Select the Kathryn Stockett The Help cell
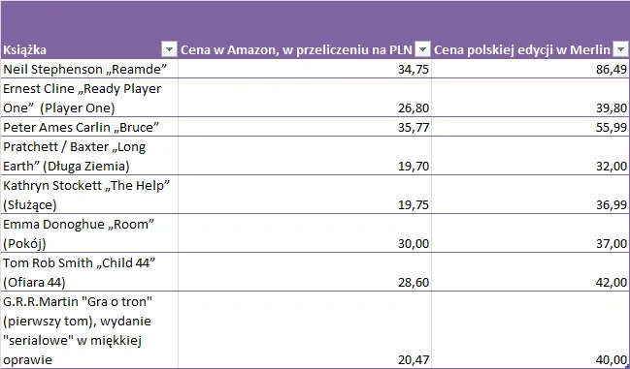The height and width of the screenshot is (369, 630). pos(89,195)
